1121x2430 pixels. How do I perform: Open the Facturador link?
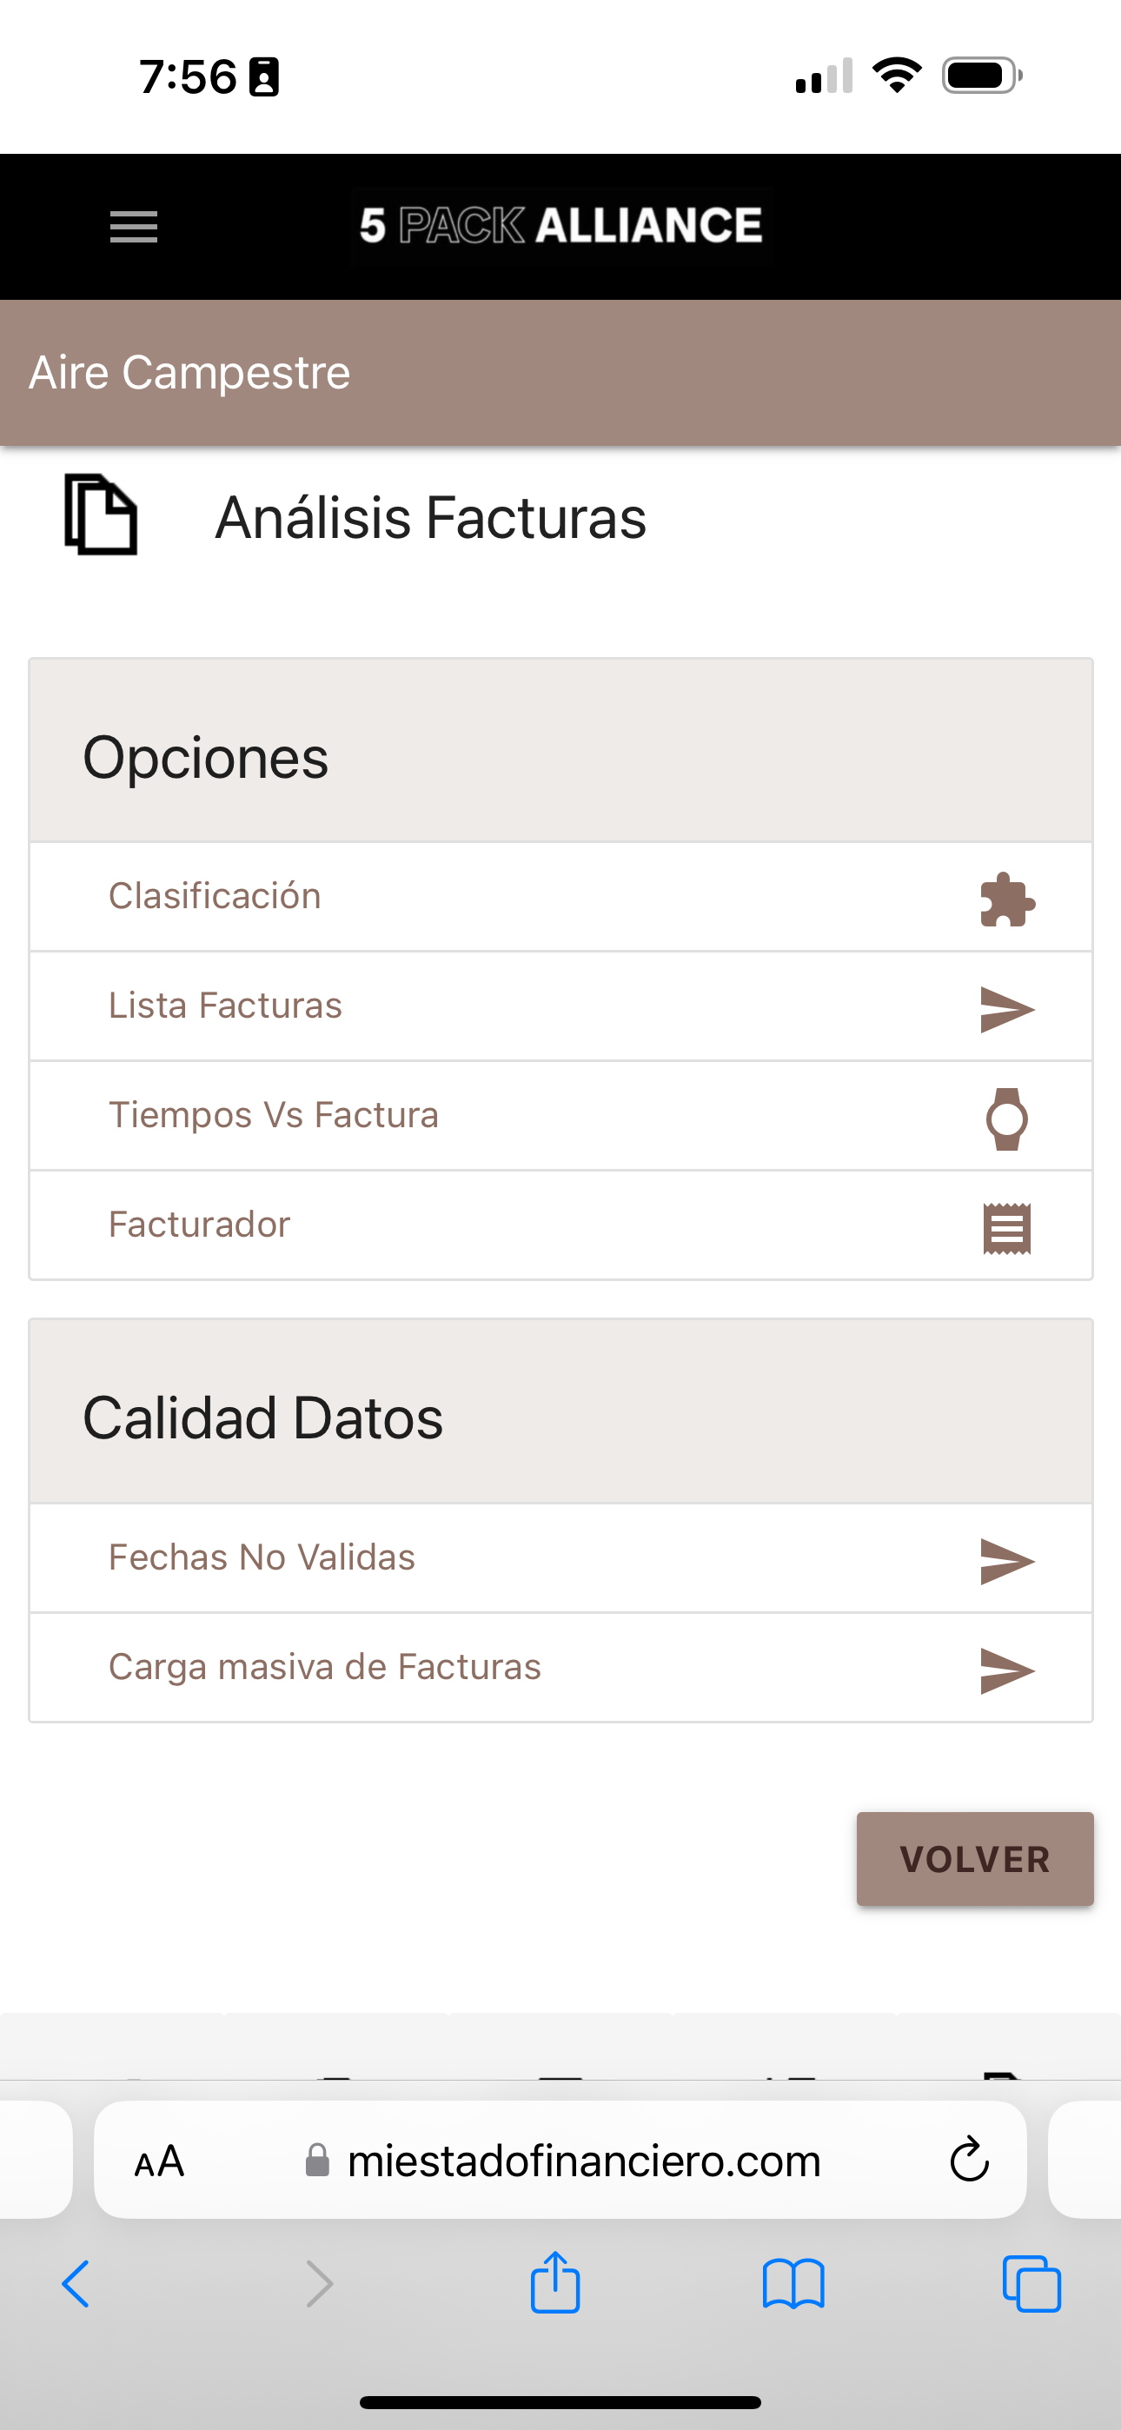click(x=199, y=1225)
